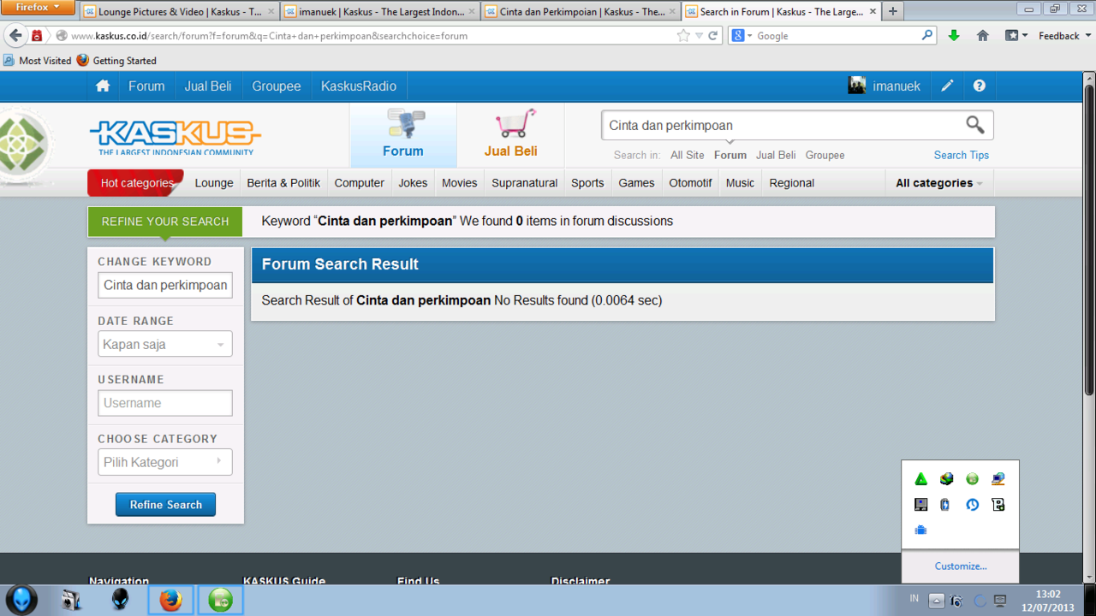Click the Refine Search button
This screenshot has height=616, width=1096.
pyautogui.click(x=165, y=505)
